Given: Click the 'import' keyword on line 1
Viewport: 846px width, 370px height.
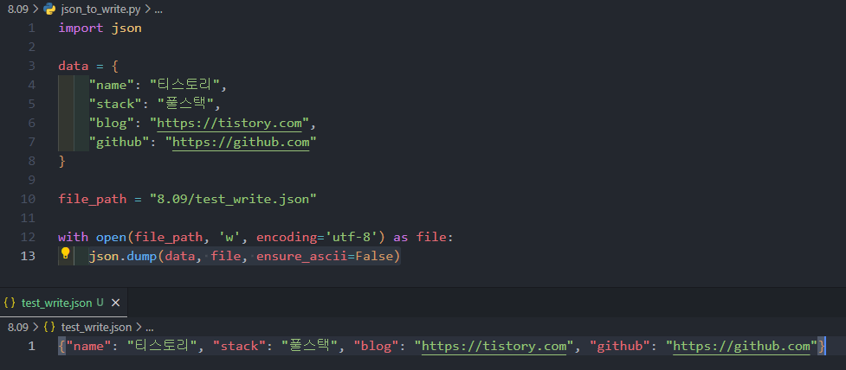Looking at the screenshot, I should 81,29.
